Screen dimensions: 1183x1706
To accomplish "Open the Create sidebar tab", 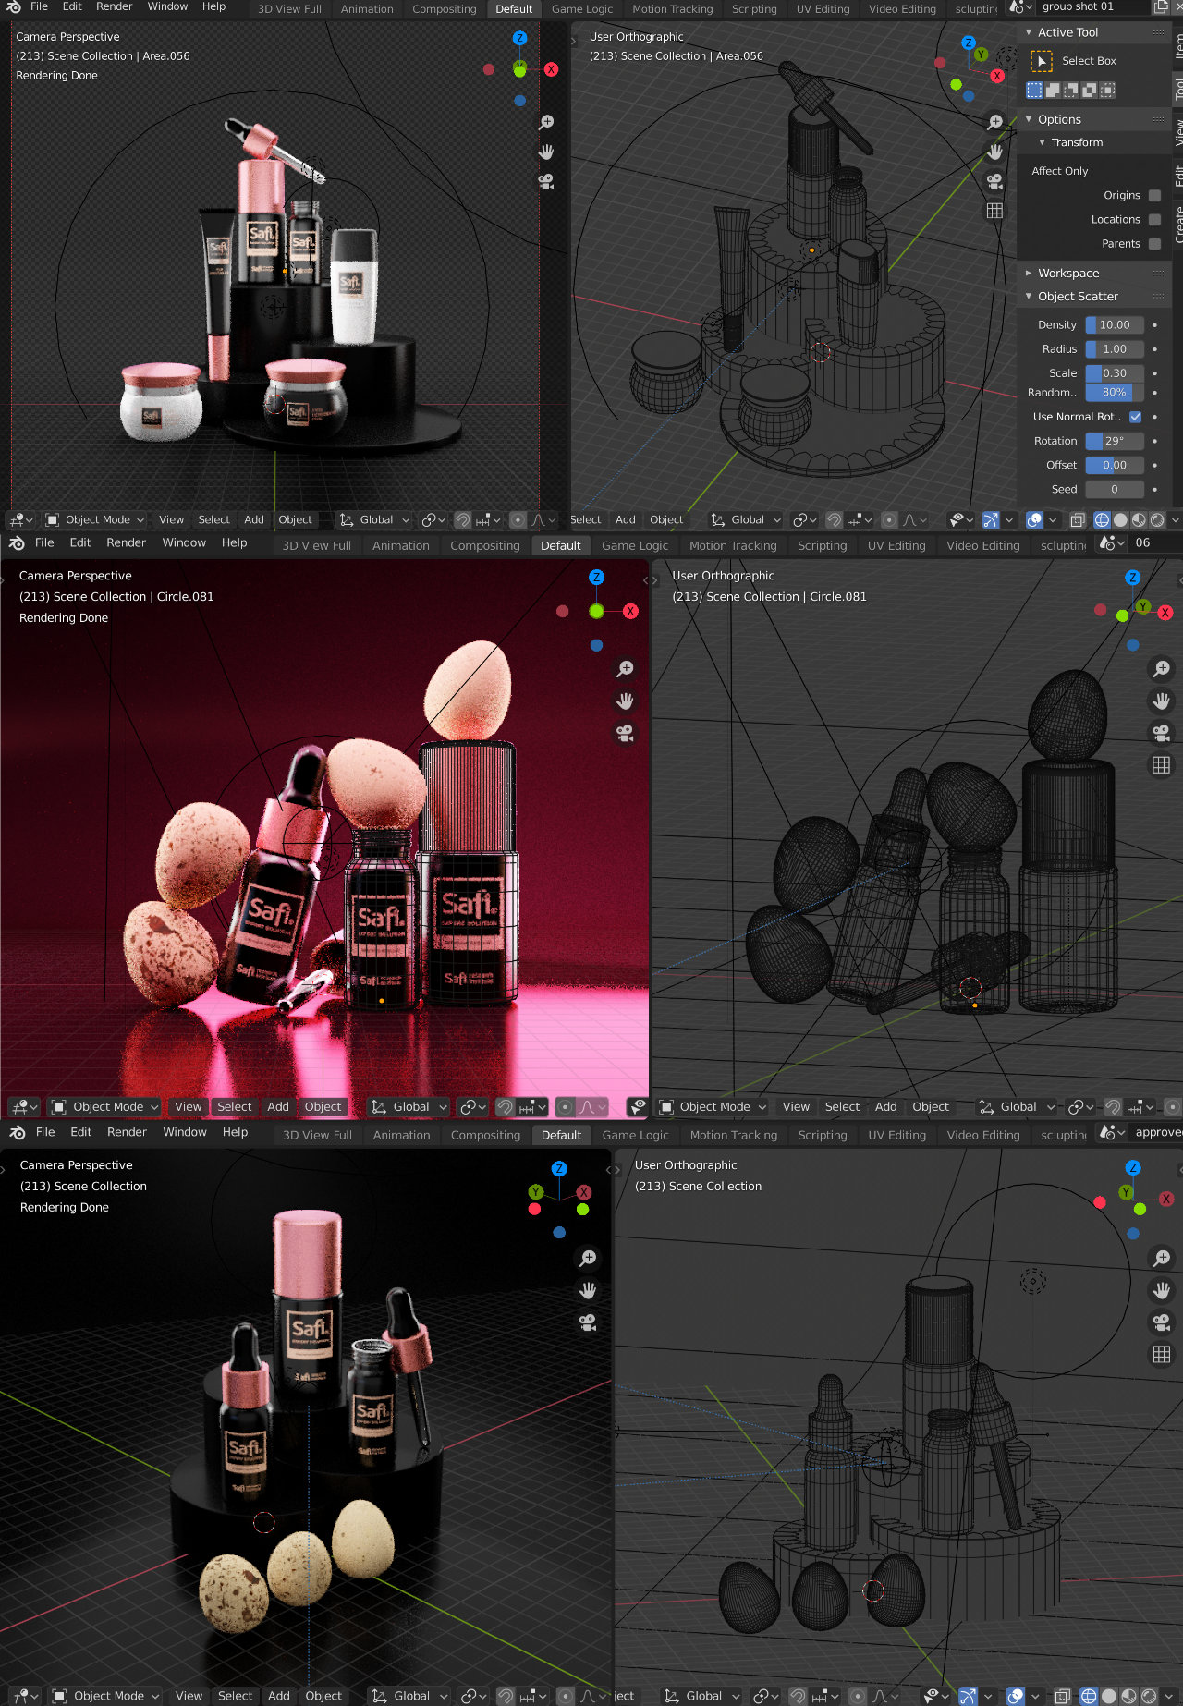I will tap(1177, 225).
